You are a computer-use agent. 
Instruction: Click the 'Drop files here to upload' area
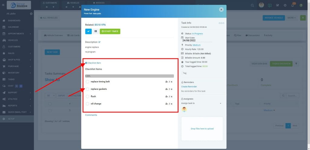click(x=202, y=129)
